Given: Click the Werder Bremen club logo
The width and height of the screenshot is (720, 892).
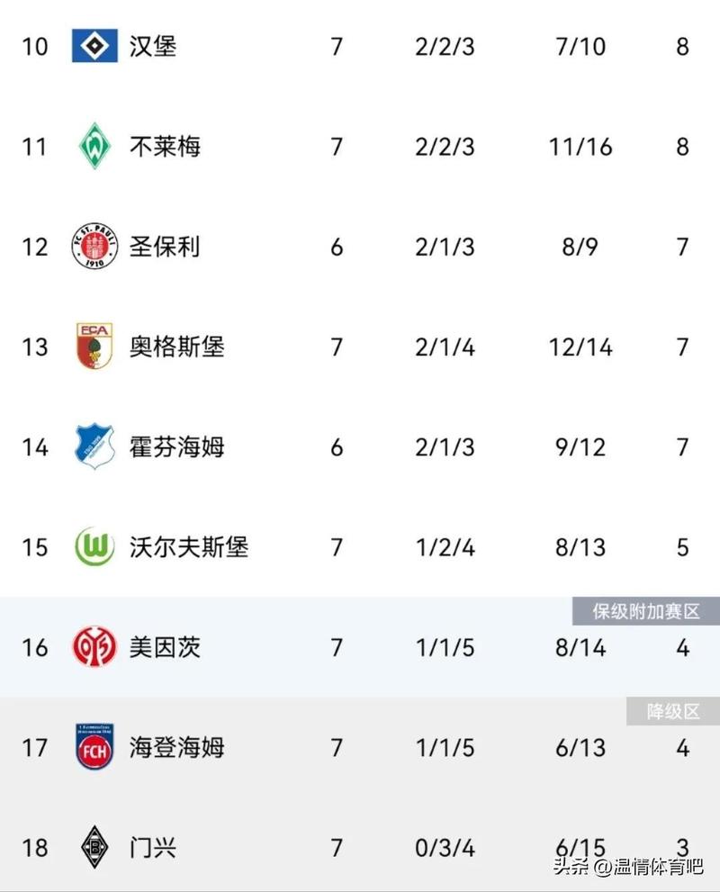Looking at the screenshot, I should [94, 146].
